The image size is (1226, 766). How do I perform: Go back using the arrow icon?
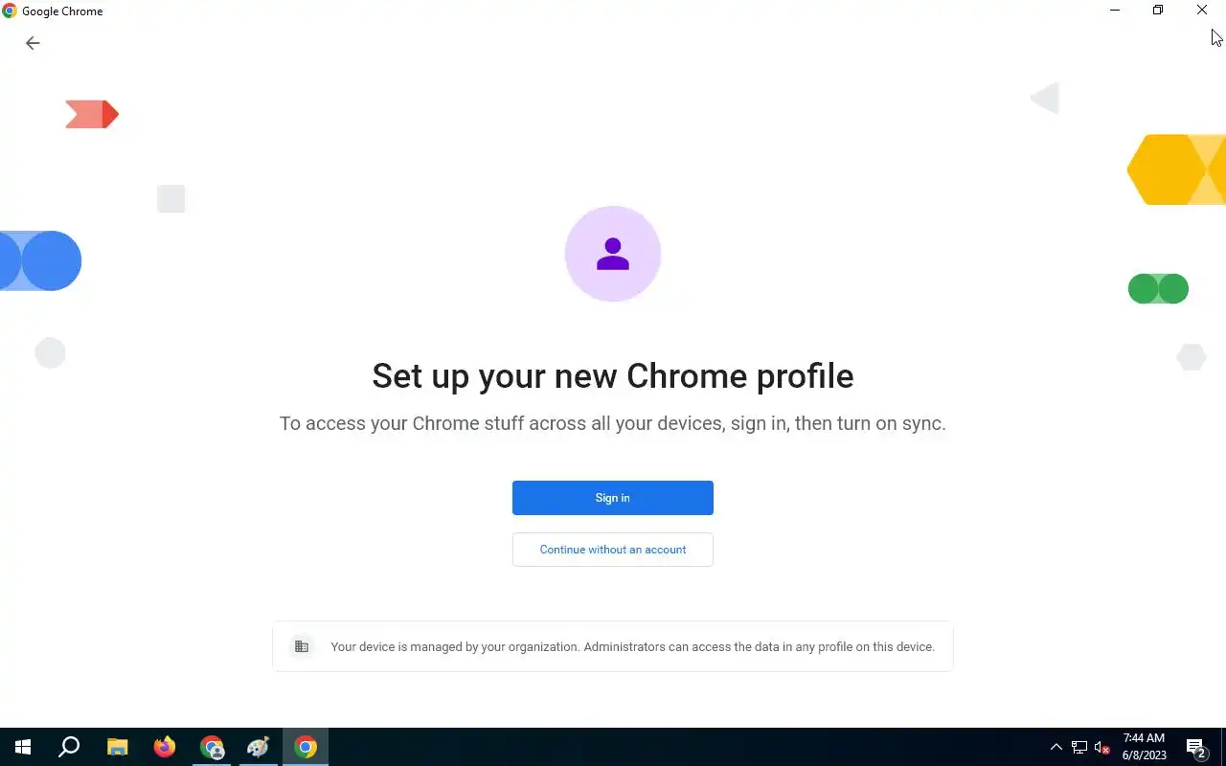pyautogui.click(x=33, y=43)
